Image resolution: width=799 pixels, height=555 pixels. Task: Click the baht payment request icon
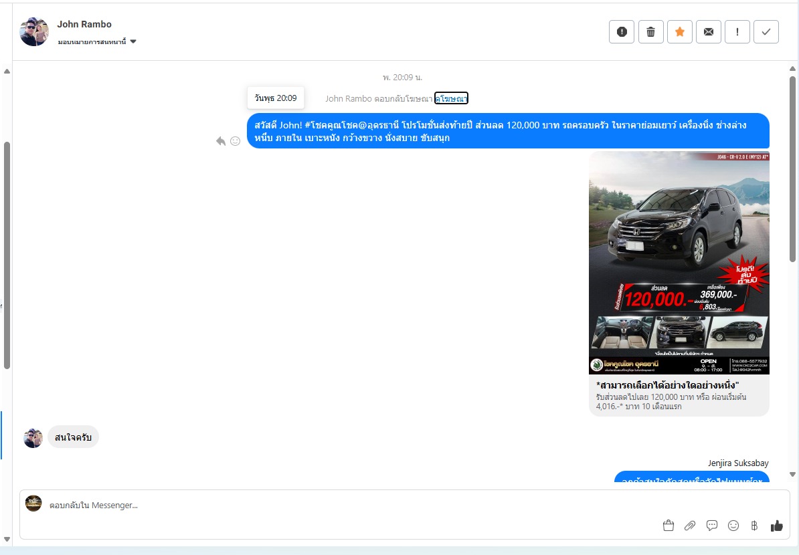point(754,526)
